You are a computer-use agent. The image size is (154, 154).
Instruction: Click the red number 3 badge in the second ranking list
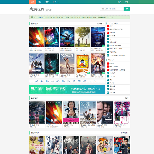click(108, 70)
